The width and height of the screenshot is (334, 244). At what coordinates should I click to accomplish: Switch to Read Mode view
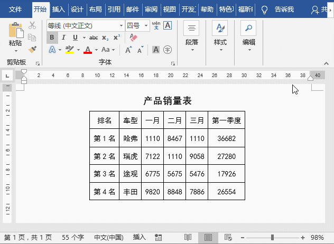(188, 237)
